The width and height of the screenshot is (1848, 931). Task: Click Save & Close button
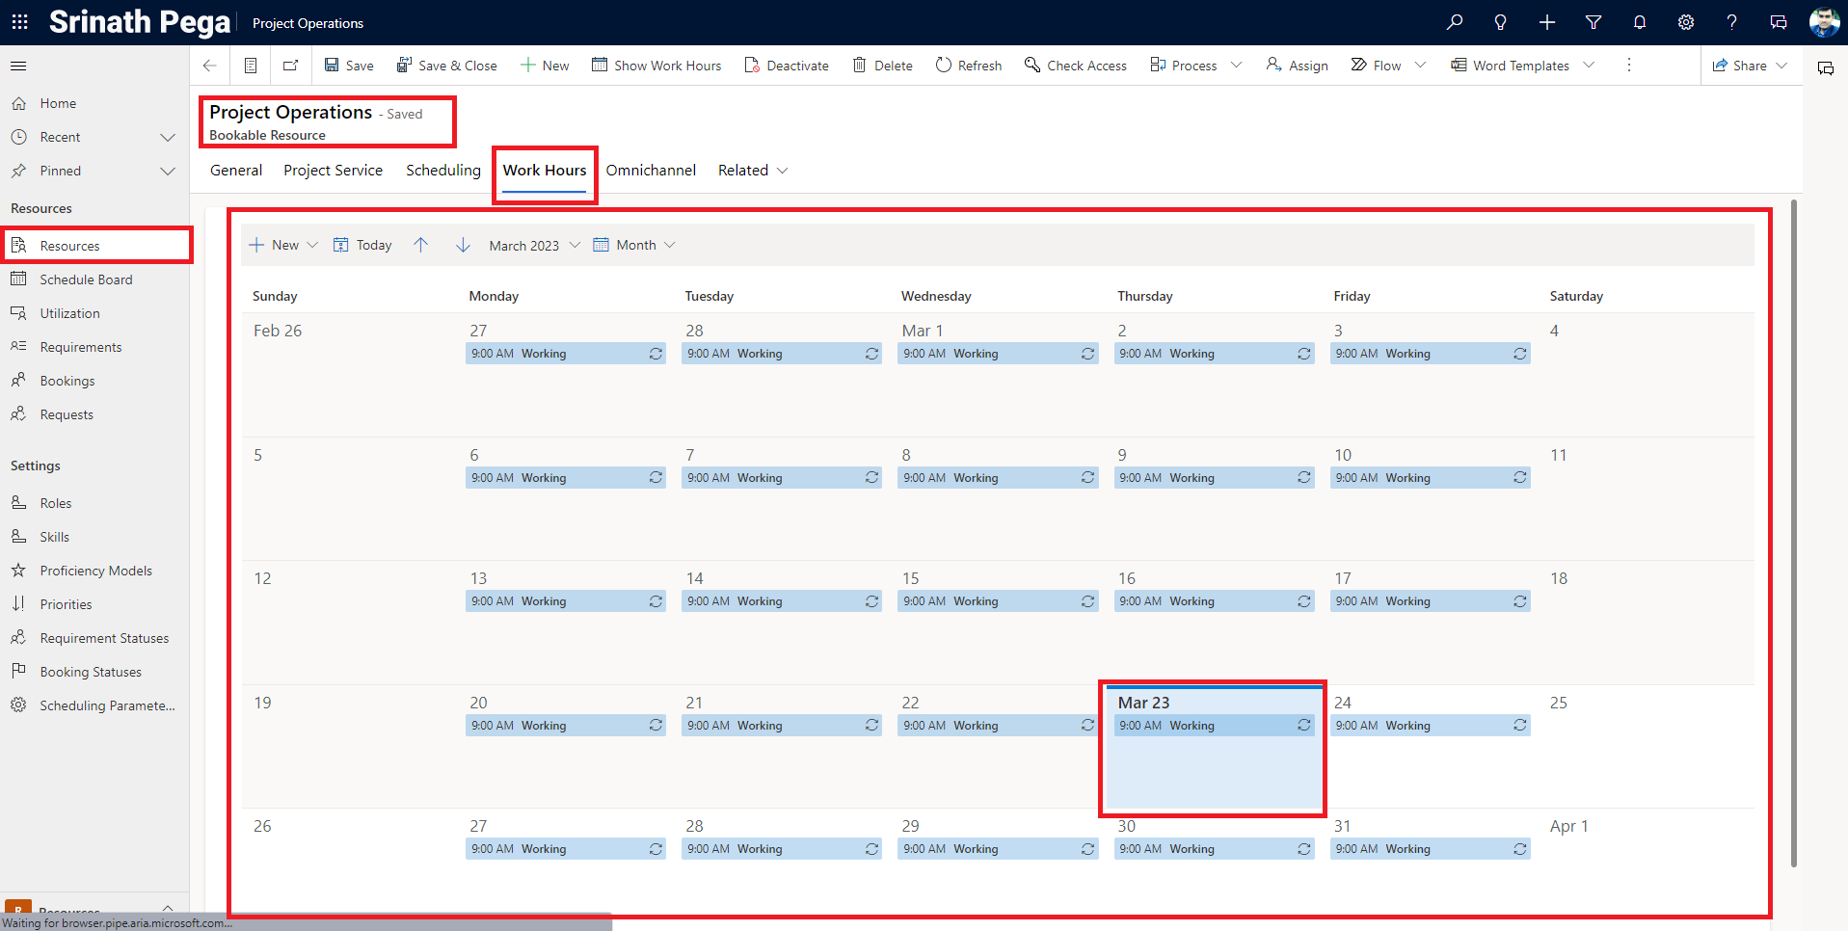(447, 66)
